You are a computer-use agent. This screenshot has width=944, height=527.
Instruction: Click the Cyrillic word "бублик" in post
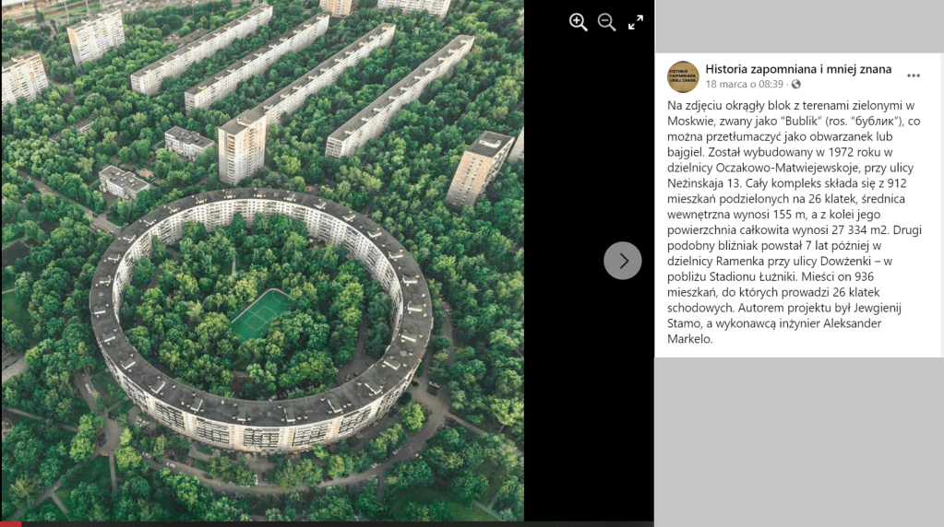coord(875,121)
